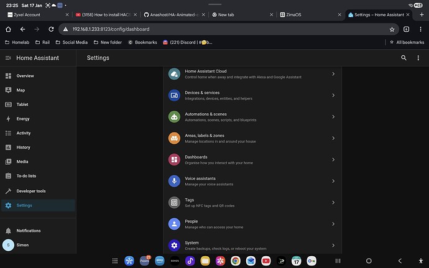Click the Tags NFC icon
Viewport: 429px width, 268px height.
pyautogui.click(x=174, y=203)
